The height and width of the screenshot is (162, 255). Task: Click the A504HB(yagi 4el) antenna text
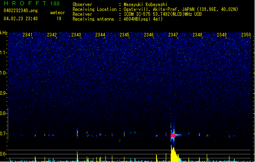(x=143, y=19)
